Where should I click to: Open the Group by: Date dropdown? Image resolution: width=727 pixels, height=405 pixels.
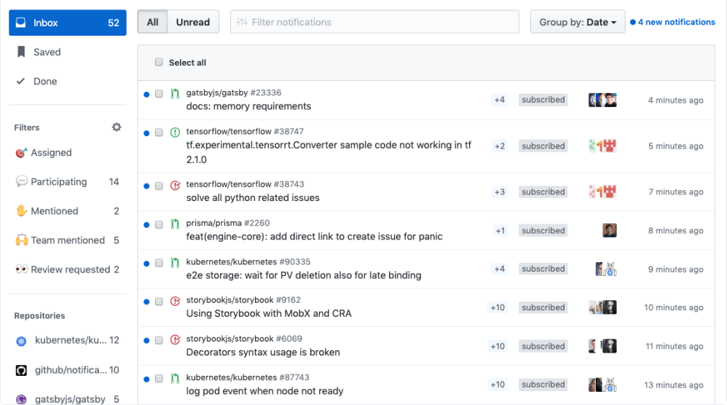(578, 23)
